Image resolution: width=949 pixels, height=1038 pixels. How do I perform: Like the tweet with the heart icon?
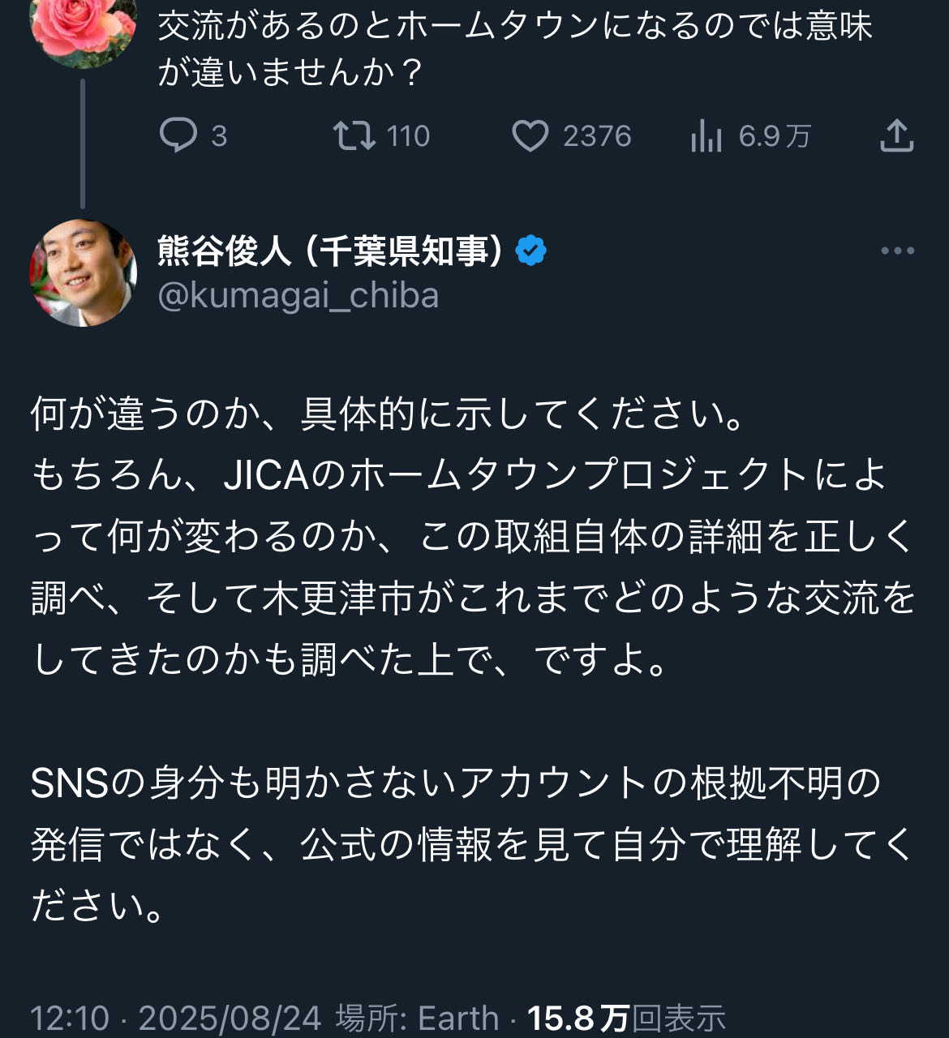point(530,135)
